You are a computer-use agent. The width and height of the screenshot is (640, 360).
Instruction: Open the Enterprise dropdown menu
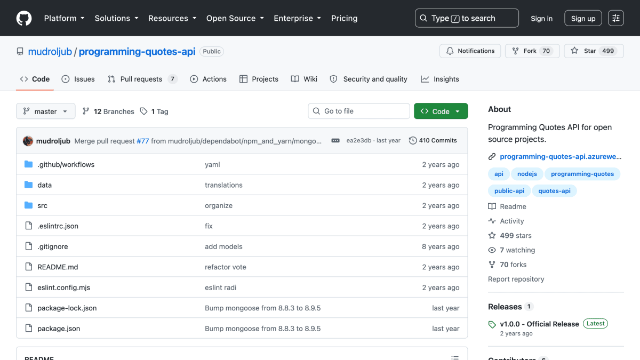[x=297, y=18]
